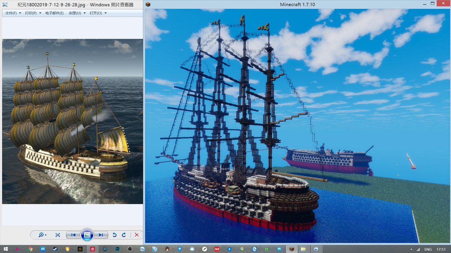Click the network signal icon in system tray
451x253 pixels.
tap(418, 249)
